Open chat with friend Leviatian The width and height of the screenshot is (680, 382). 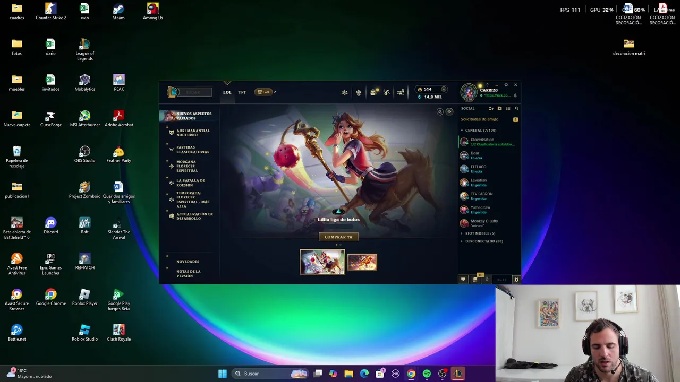(x=489, y=183)
